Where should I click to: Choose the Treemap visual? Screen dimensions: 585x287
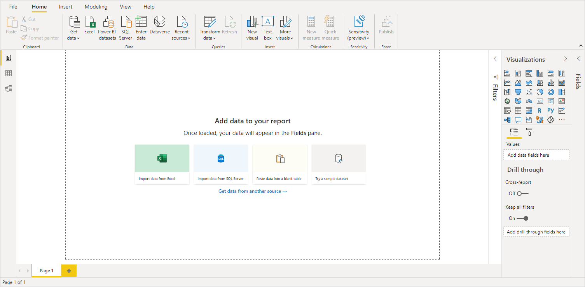click(562, 92)
